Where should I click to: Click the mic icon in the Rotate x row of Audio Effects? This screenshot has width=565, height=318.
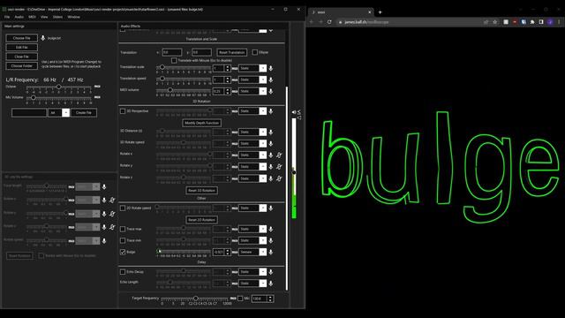coord(271,155)
